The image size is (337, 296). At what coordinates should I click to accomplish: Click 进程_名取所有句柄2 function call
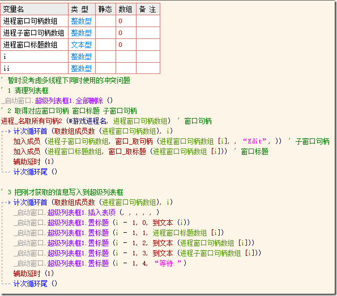[31, 121]
